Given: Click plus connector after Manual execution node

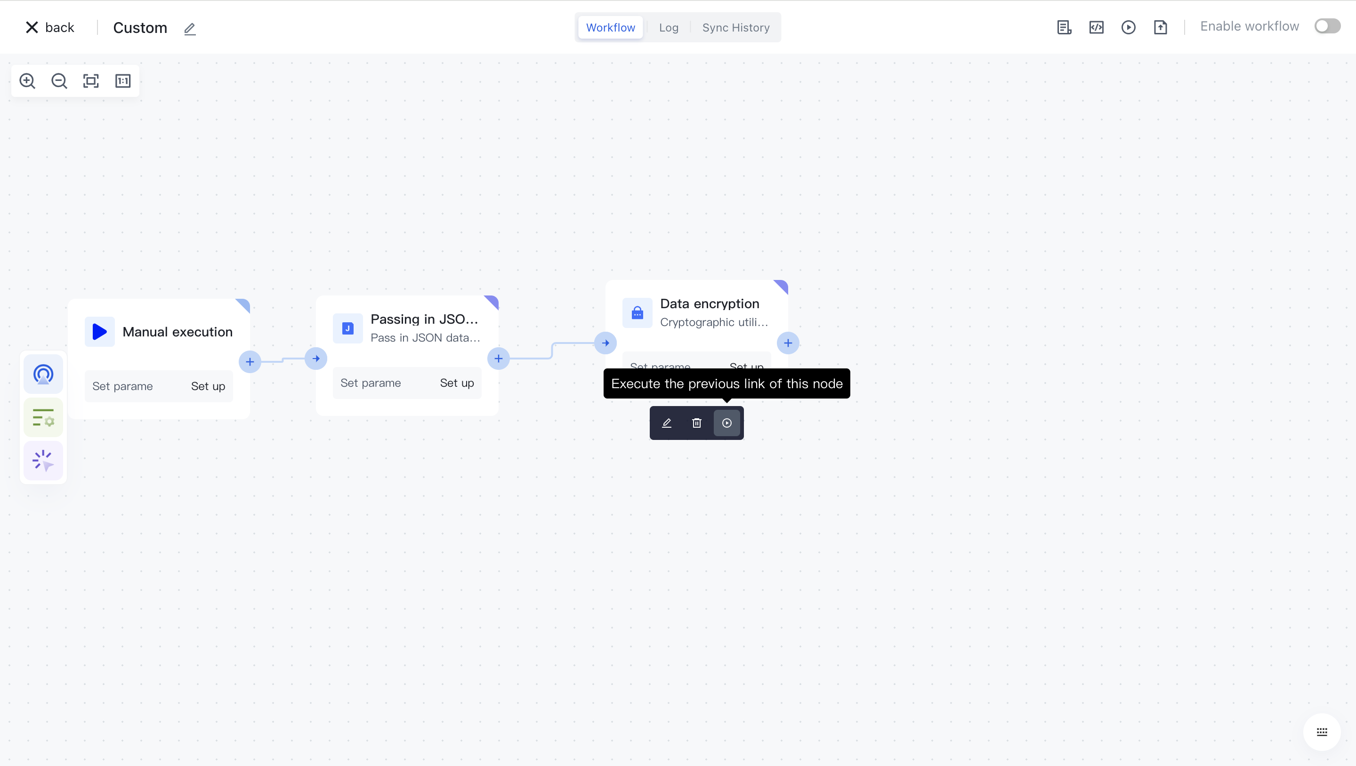Looking at the screenshot, I should pyautogui.click(x=250, y=362).
